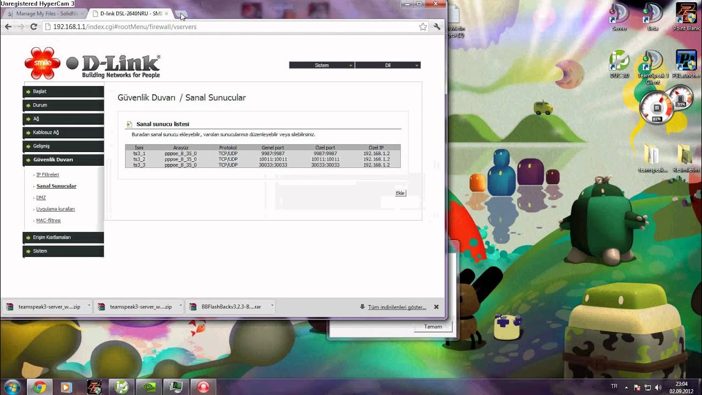Click the red HyperCam record taskbar icon
This screenshot has height=395, width=702.
(x=203, y=387)
